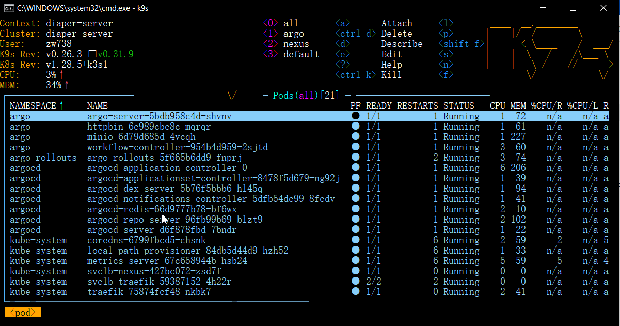Click the red up arrow beside MEM 34%
The image size is (620, 326).
click(67, 85)
